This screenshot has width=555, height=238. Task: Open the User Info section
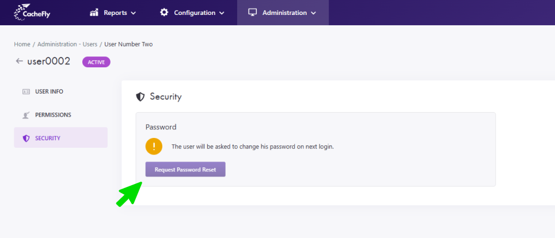pyautogui.click(x=49, y=91)
